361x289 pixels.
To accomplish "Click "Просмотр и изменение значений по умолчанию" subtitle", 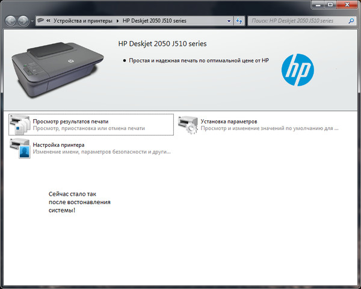I will [x=270, y=128].
